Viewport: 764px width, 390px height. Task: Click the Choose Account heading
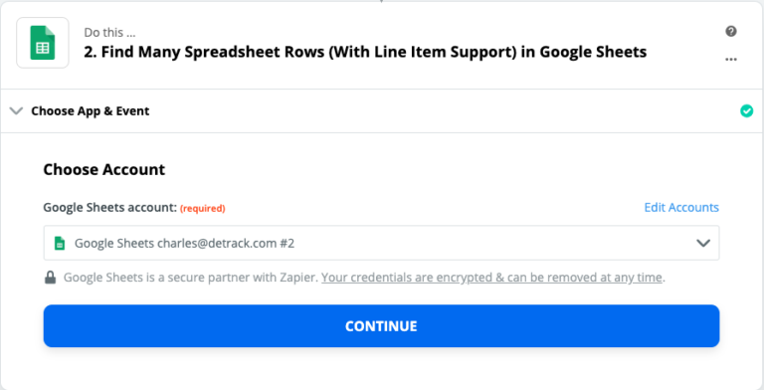tap(104, 170)
